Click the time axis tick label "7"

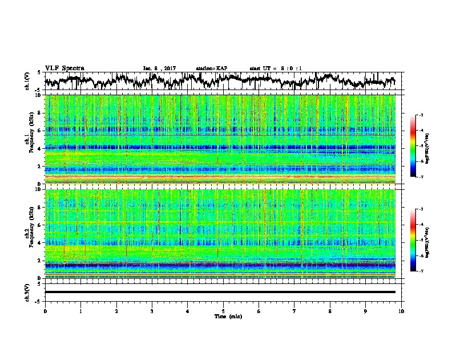tap(294, 311)
